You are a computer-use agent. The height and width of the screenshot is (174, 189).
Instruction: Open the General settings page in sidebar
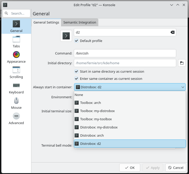coord(16,26)
